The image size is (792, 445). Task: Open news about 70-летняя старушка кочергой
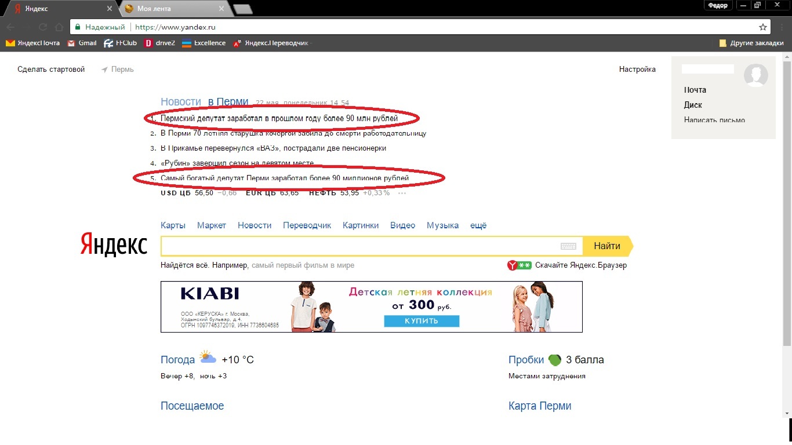pyautogui.click(x=293, y=133)
